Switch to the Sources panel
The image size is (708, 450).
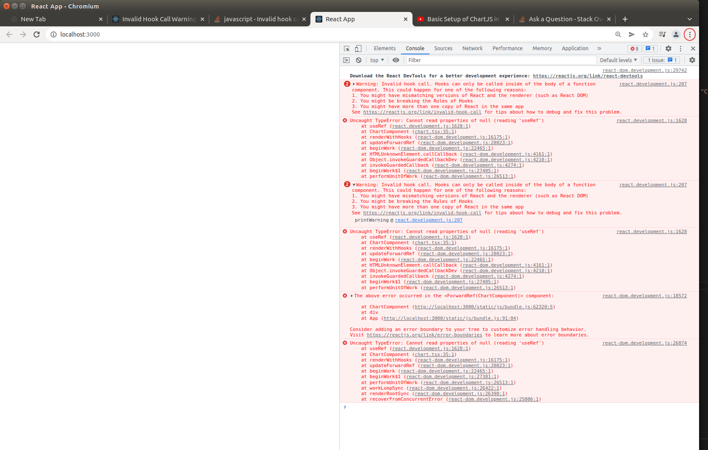click(x=443, y=48)
